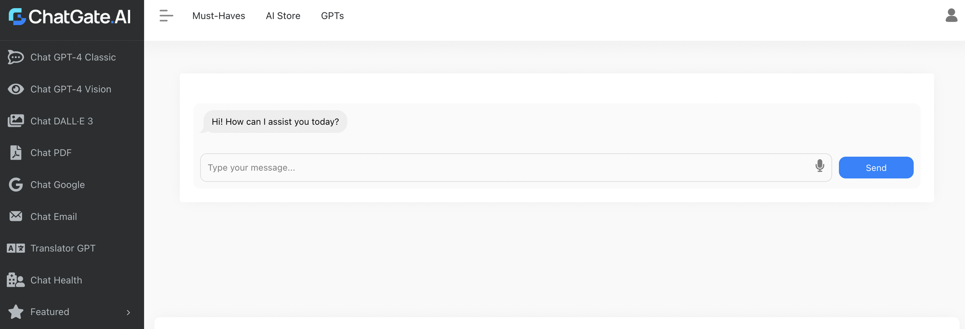Open the AI Store tab

pos(283,16)
